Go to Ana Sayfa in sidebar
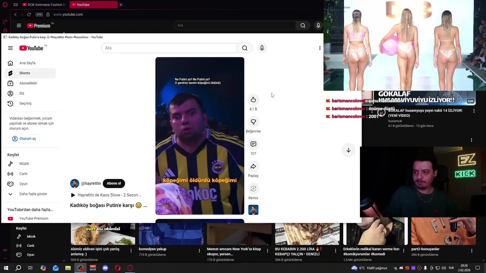 (30, 63)
